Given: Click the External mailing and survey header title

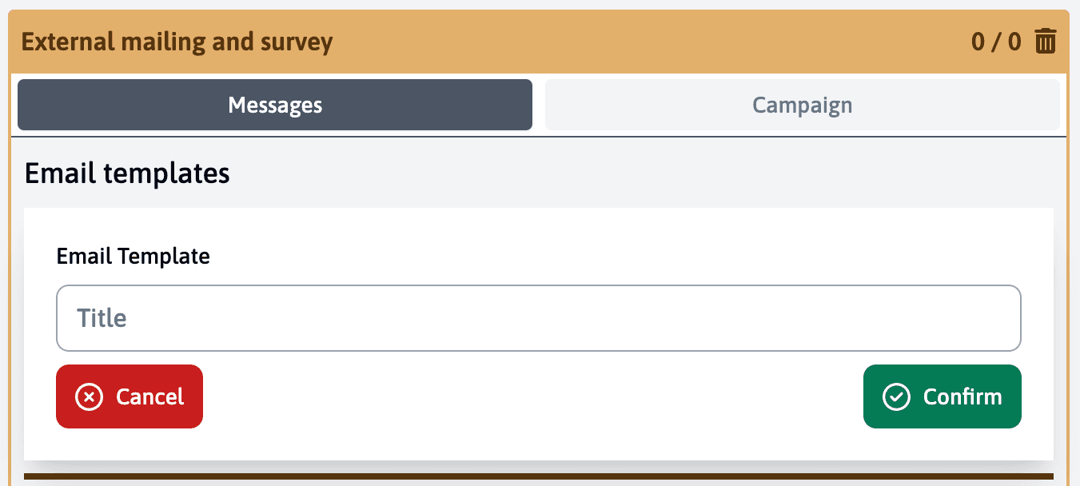Looking at the screenshot, I should (177, 42).
